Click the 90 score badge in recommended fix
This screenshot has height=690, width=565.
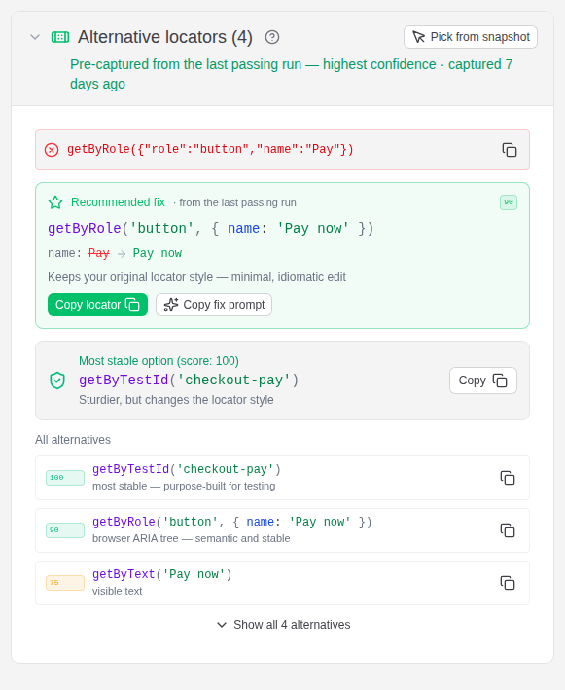(509, 202)
